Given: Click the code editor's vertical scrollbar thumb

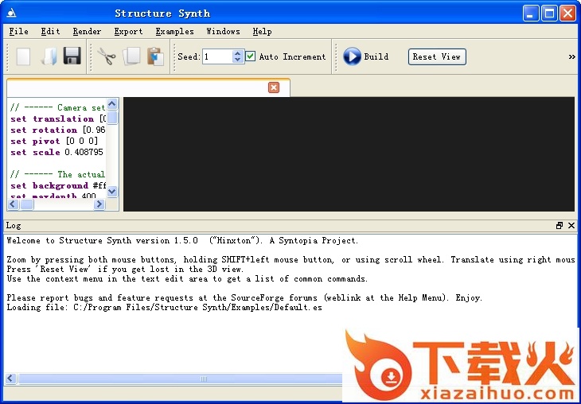Looking at the screenshot, I should pos(112,118).
